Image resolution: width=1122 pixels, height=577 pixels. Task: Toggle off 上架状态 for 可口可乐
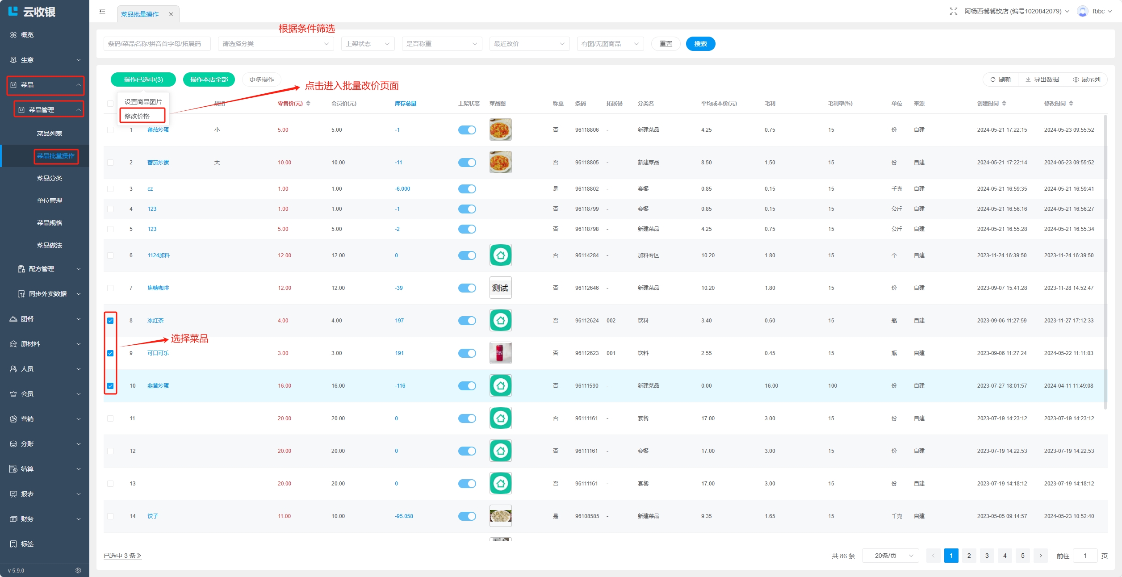467,353
